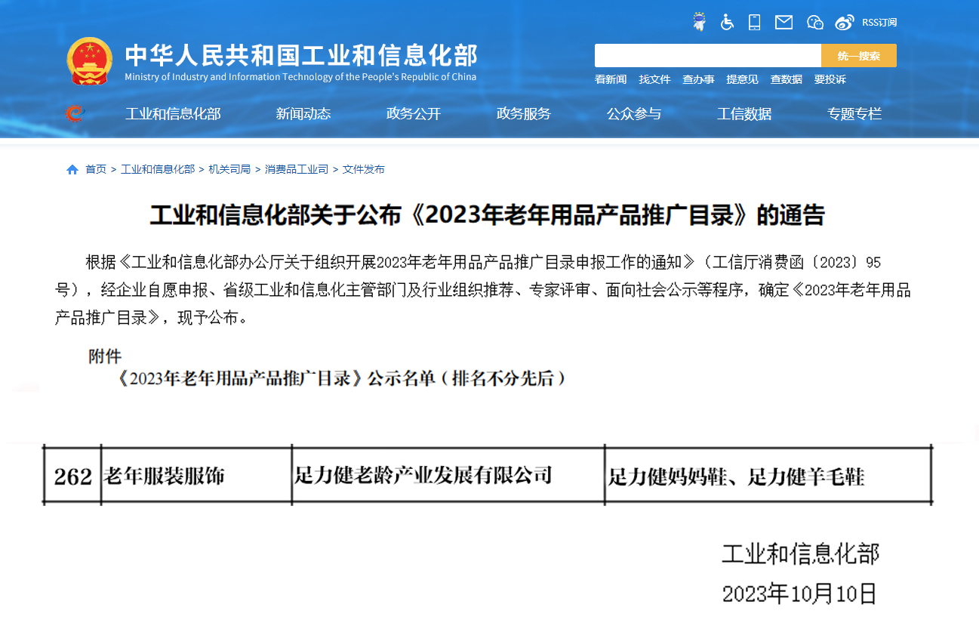The width and height of the screenshot is (979, 629).
Task: Open the robot assistant icon
Action: [699, 22]
